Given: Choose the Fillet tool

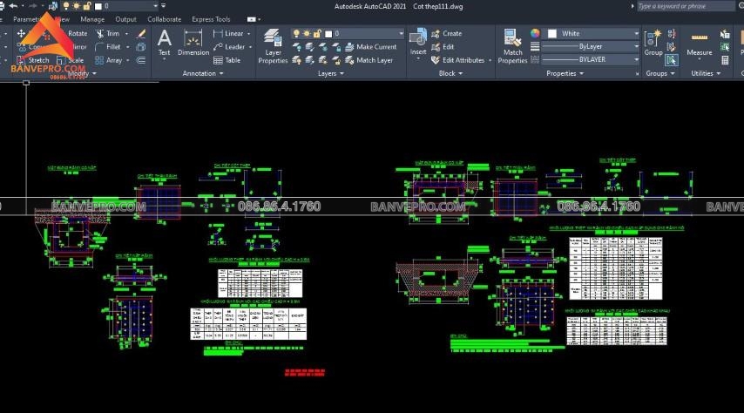Looking at the screenshot, I should tap(108, 46).
